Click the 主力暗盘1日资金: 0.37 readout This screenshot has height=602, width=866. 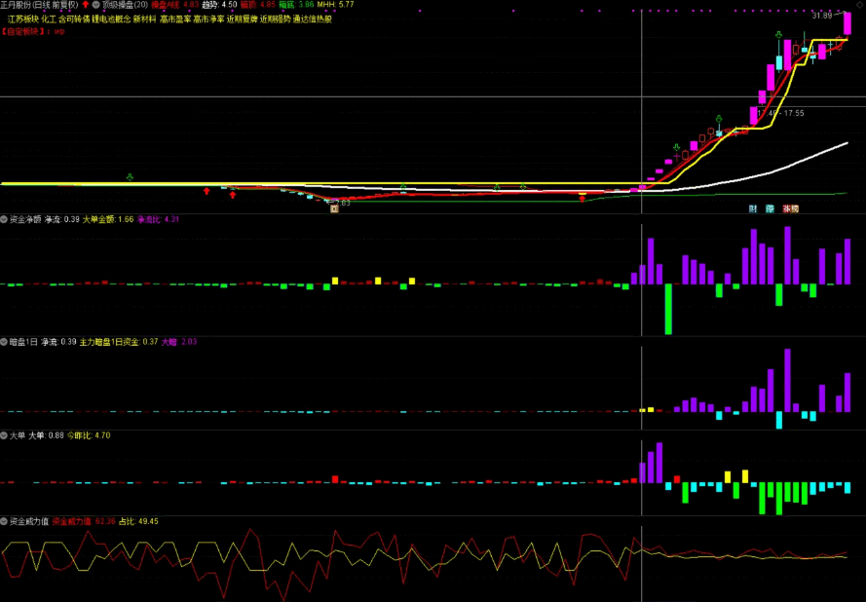click(x=119, y=342)
